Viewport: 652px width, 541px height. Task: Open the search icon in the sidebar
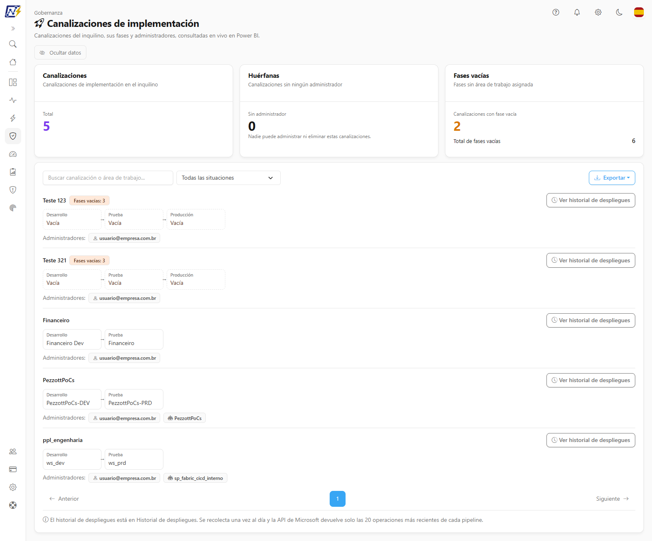pyautogui.click(x=13, y=44)
